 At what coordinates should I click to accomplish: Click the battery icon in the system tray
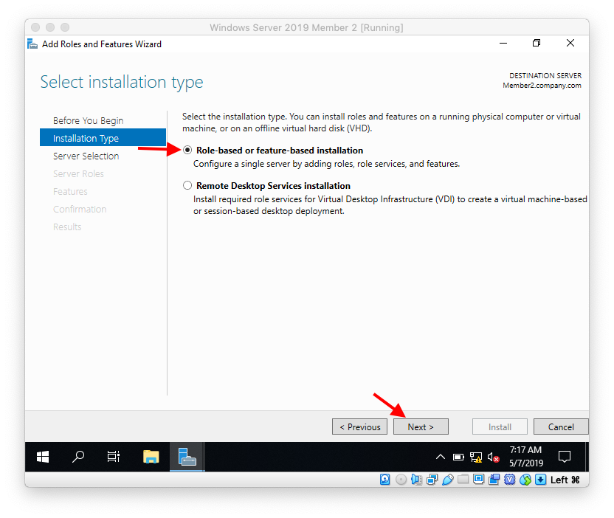click(458, 456)
